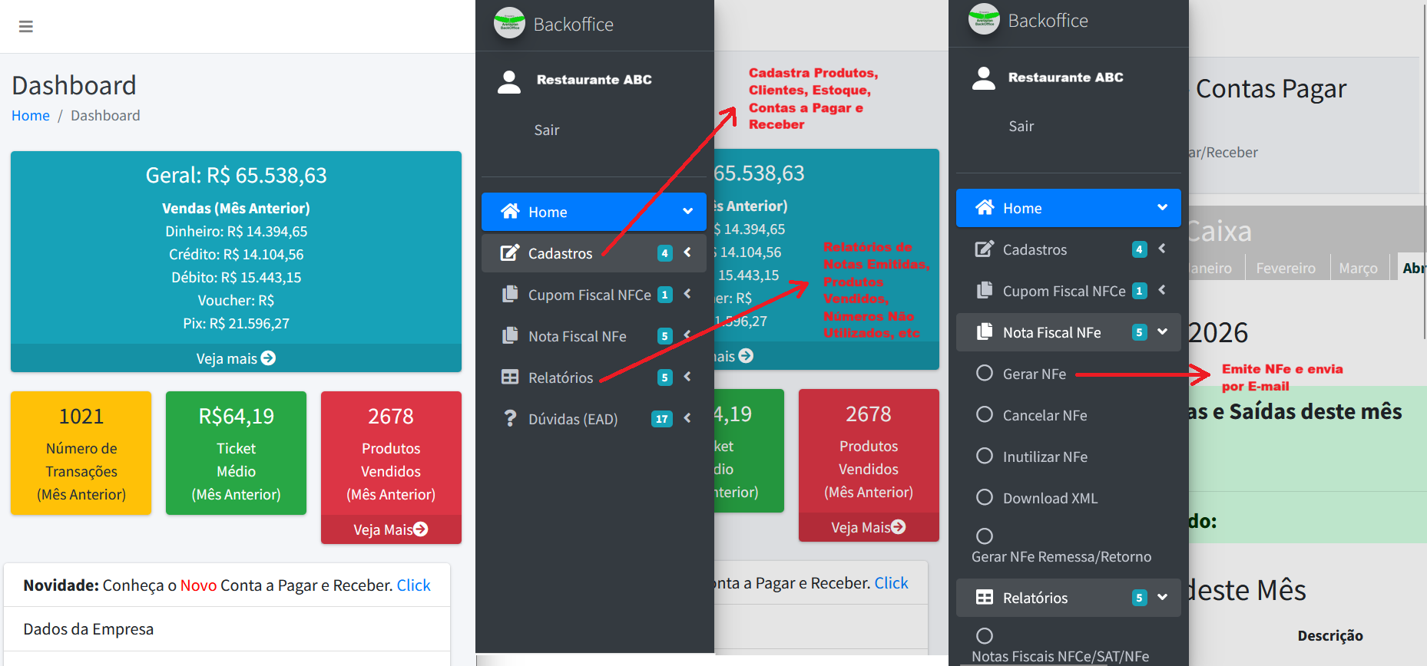1427x666 pixels.
Task: Click the copy icon on the collapsed Nota Fiscal NFe item
Action: 510,336
